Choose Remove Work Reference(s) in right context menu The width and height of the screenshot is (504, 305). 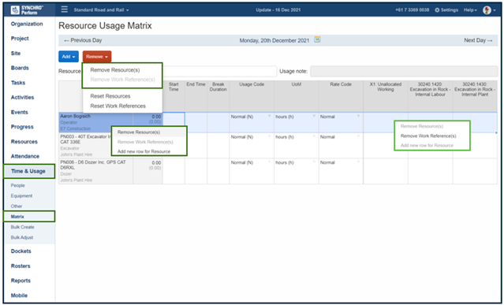pyautogui.click(x=428, y=136)
